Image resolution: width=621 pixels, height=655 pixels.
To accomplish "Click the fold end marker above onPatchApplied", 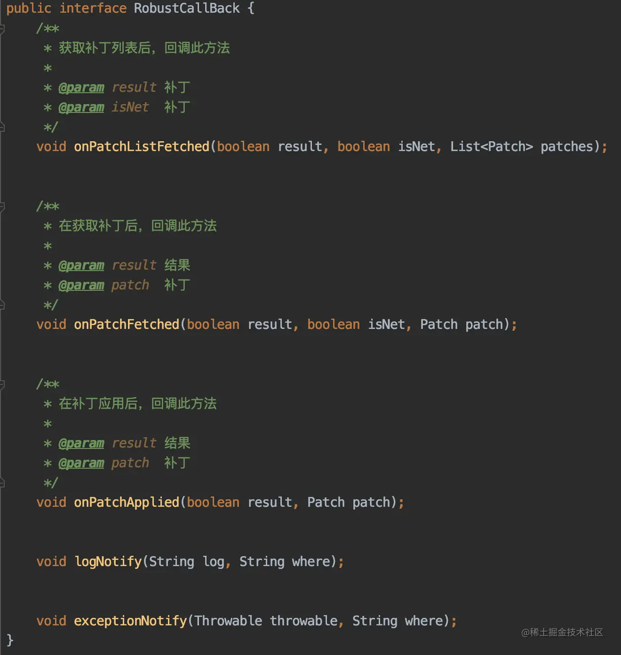I will pos(2,483).
